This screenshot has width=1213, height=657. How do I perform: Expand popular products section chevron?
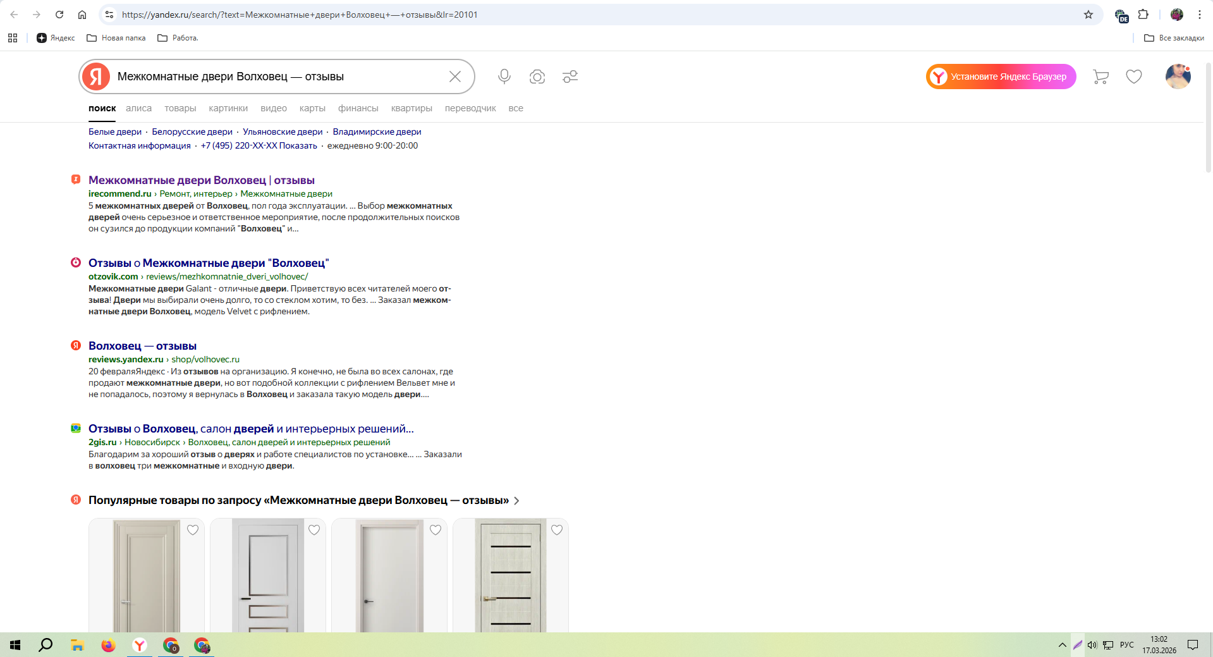click(517, 501)
